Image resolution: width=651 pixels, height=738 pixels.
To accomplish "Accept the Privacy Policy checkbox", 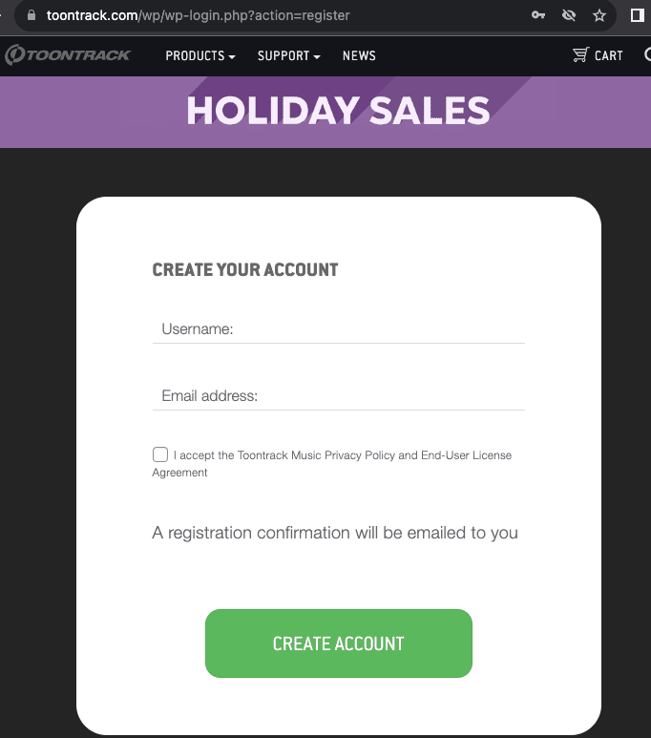I will tap(160, 454).
